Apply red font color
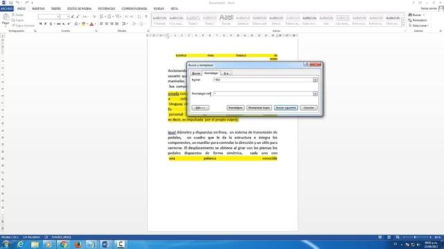Viewport: 444px width, 249px height. click(92, 24)
